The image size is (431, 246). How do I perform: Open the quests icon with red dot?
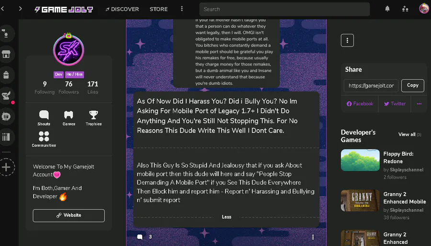(x=6, y=96)
